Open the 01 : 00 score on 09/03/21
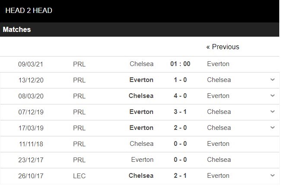The height and width of the screenshot is (186, 281). pyautogui.click(x=180, y=64)
